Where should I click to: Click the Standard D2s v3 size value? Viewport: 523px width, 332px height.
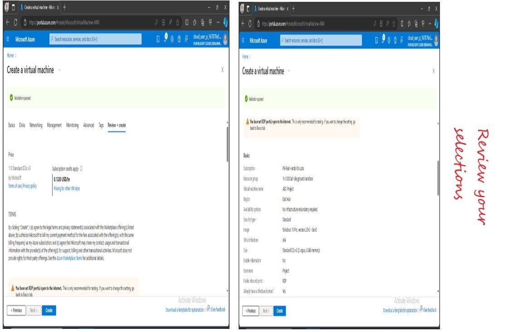(301, 250)
